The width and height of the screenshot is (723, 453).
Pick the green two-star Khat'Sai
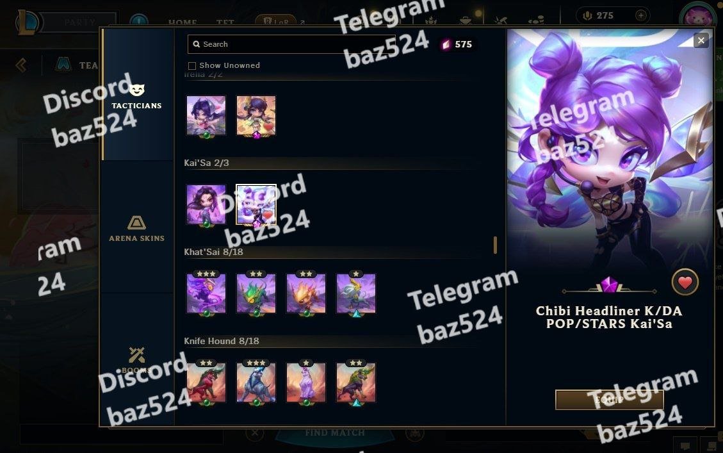point(256,293)
